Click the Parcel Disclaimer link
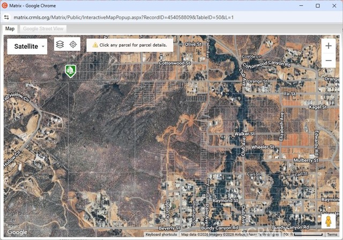This screenshot has height=240, width=343. (23, 214)
